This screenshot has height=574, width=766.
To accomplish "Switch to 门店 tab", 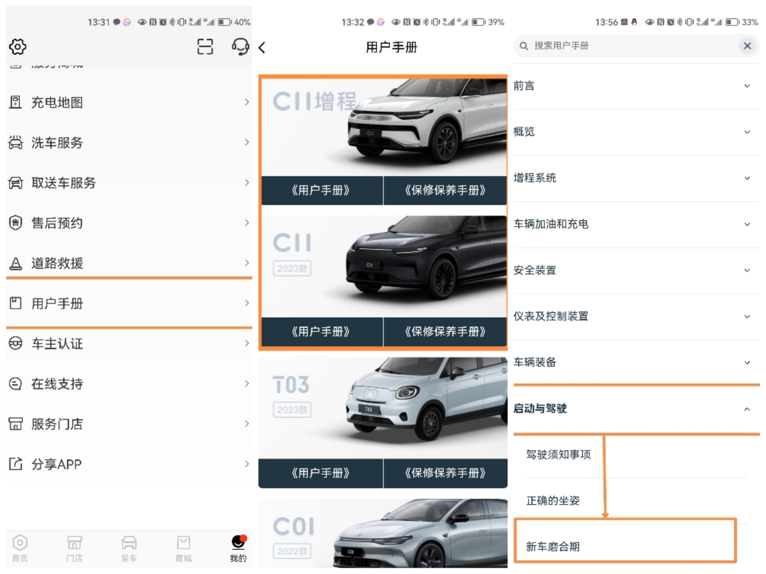I will [74, 548].
